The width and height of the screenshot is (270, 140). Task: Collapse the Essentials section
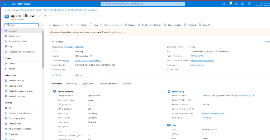pyautogui.click(x=58, y=42)
